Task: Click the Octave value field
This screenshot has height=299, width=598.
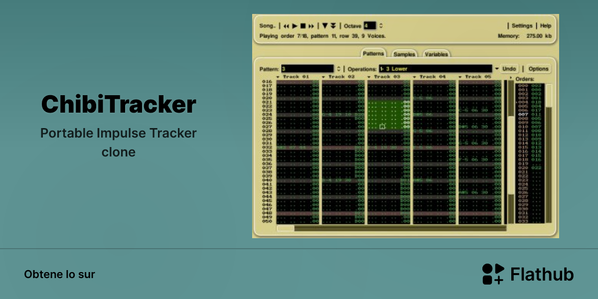Action: click(x=370, y=26)
